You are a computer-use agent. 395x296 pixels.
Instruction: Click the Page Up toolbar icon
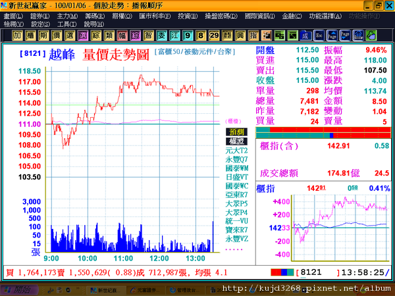[x=332, y=36]
